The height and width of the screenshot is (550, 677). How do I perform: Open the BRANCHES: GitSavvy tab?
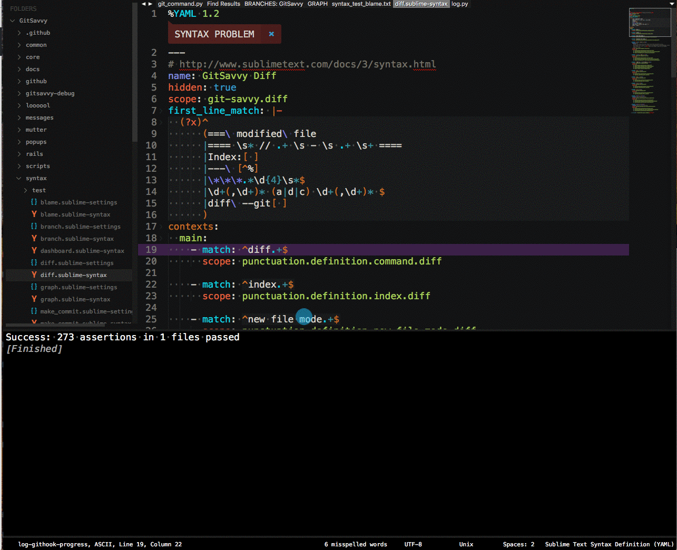(273, 4)
